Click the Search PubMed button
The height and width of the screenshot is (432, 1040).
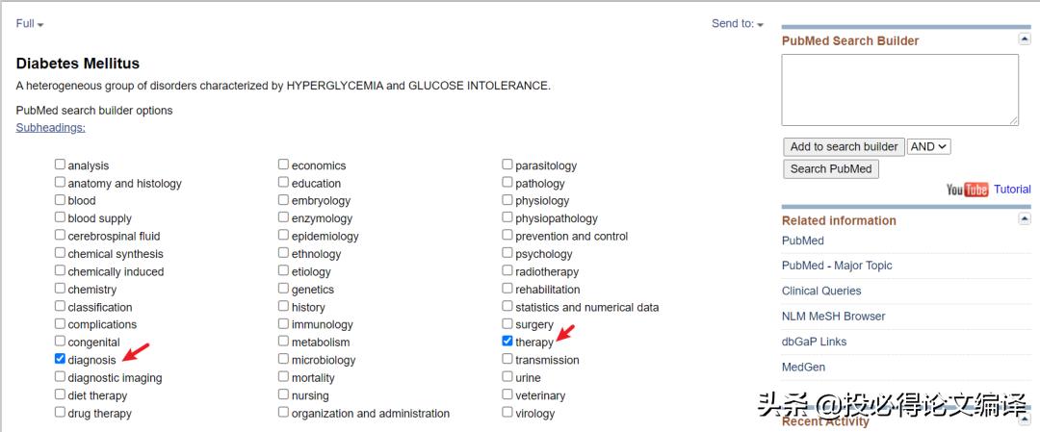[830, 168]
